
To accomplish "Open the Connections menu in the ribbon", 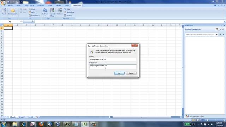I will (x=13, y=12).
